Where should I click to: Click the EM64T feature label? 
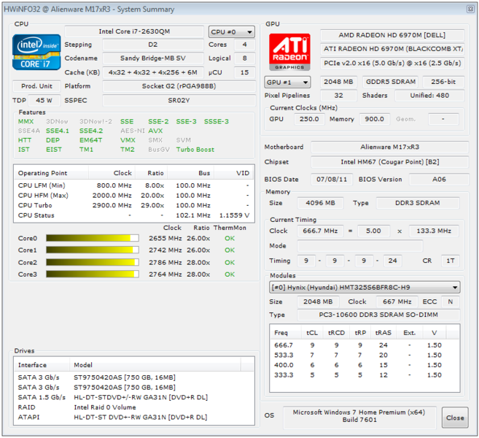point(90,140)
